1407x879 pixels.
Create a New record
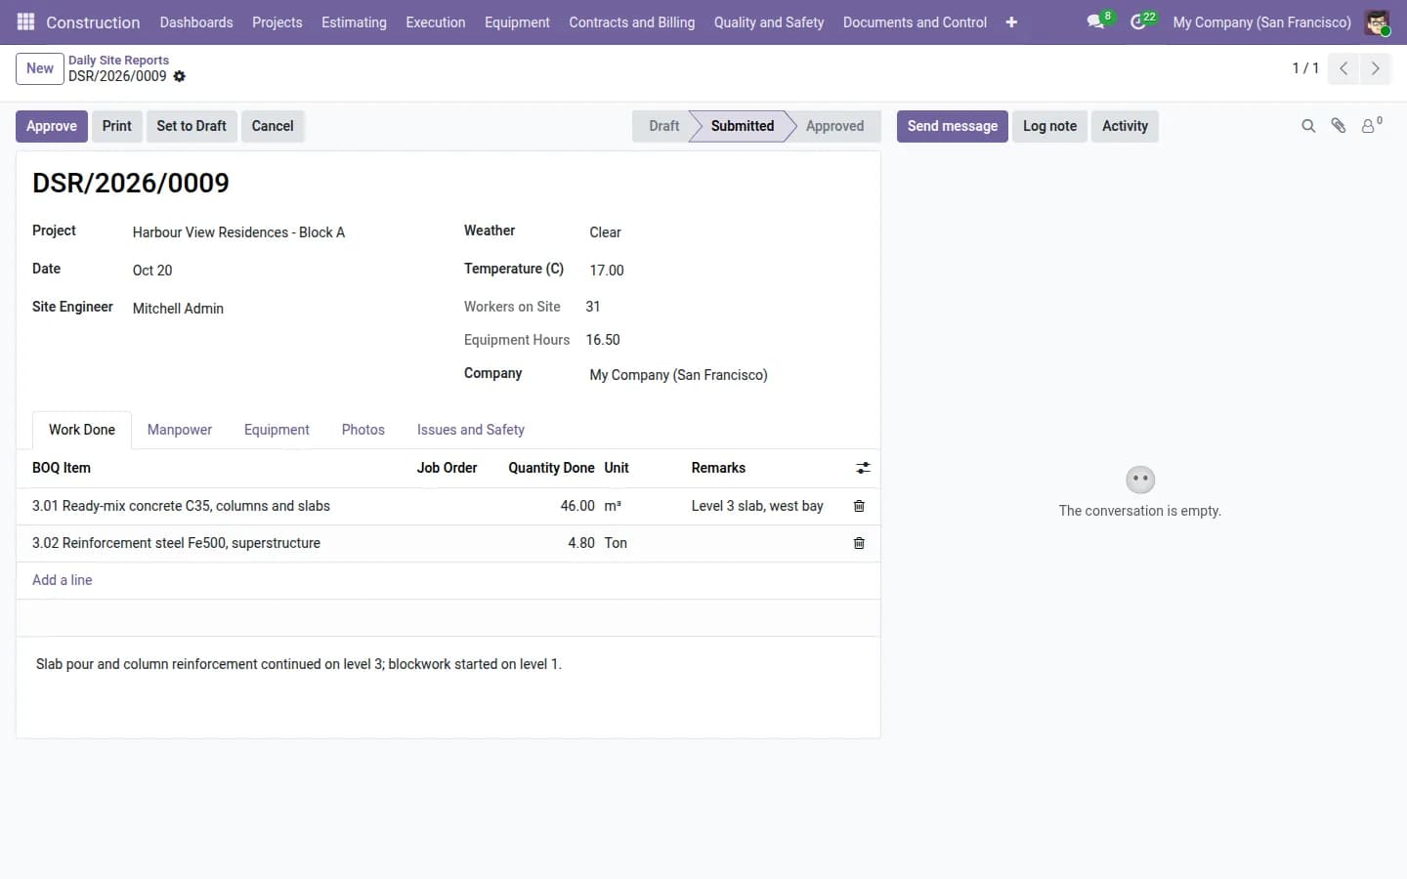point(40,68)
